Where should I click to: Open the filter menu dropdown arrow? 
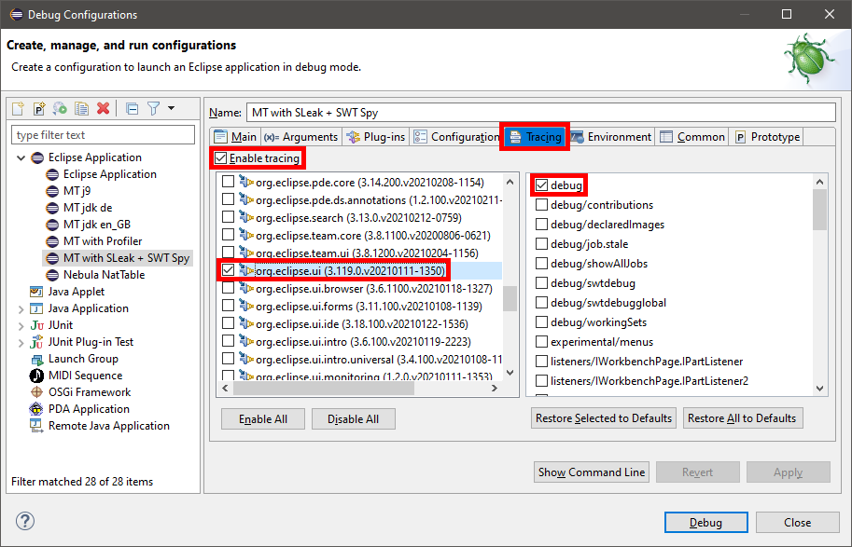(x=169, y=108)
